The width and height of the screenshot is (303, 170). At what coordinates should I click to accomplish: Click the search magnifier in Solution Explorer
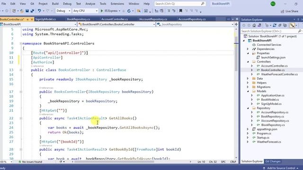pyautogui.click(x=300, y=31)
